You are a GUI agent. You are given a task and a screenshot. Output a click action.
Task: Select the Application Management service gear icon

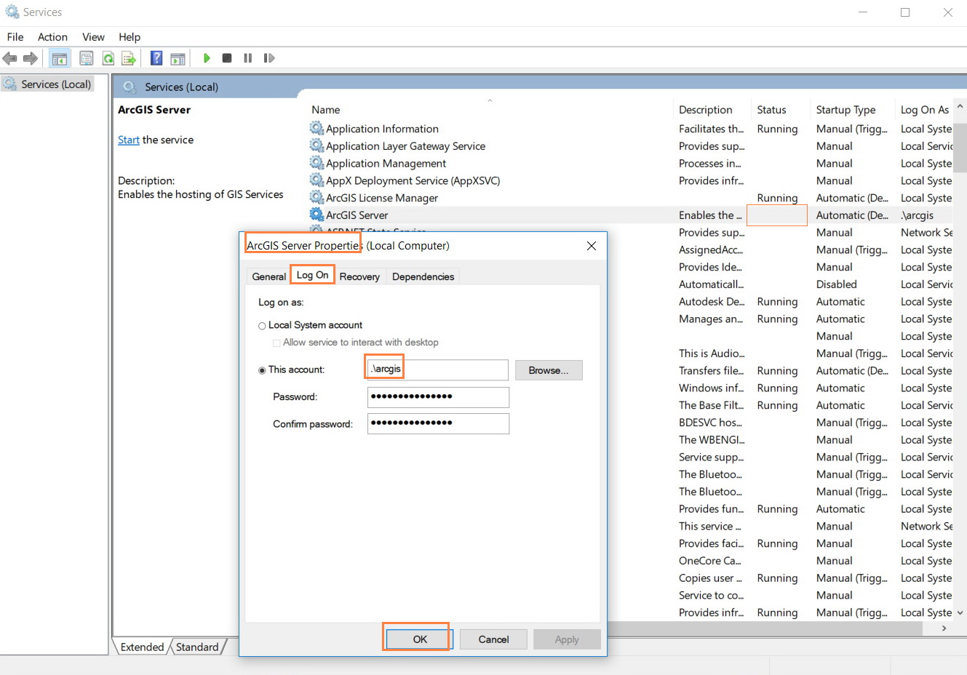[x=317, y=163]
